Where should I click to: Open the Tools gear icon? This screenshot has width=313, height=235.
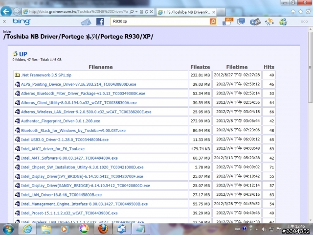pos(308,12)
